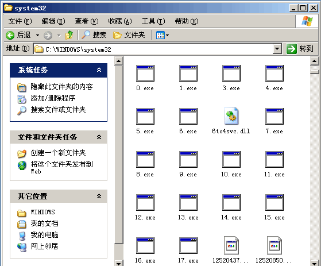The height and width of the screenshot is (266, 321).
Task: Go up one folder level icon
Action: 69,35
